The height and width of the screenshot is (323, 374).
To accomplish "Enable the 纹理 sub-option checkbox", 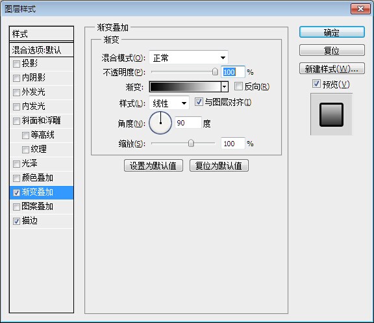I will pos(25,149).
